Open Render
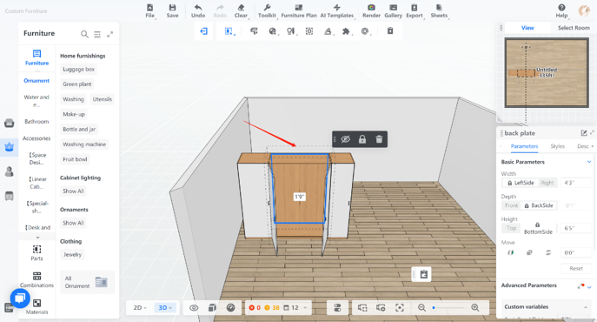This screenshot has width=597, height=322. point(371,11)
